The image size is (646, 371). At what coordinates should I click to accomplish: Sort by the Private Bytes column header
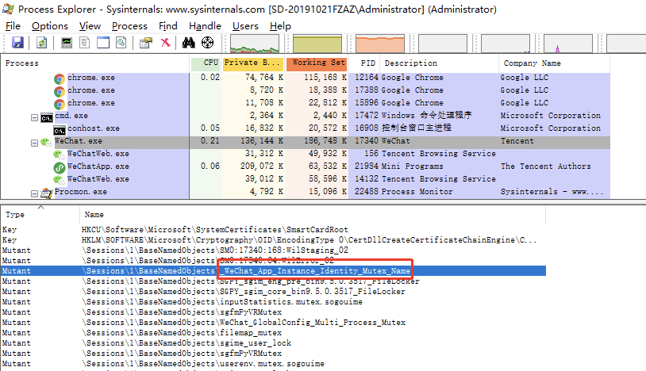[252, 63]
